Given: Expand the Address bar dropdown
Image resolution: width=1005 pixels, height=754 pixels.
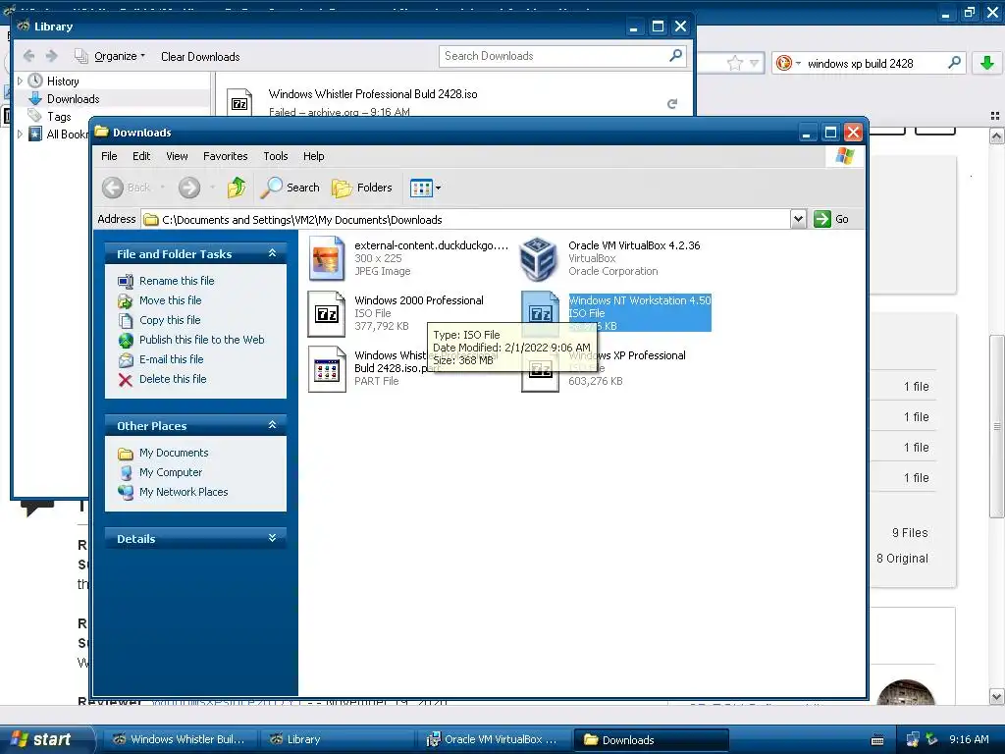Looking at the screenshot, I should tap(797, 219).
